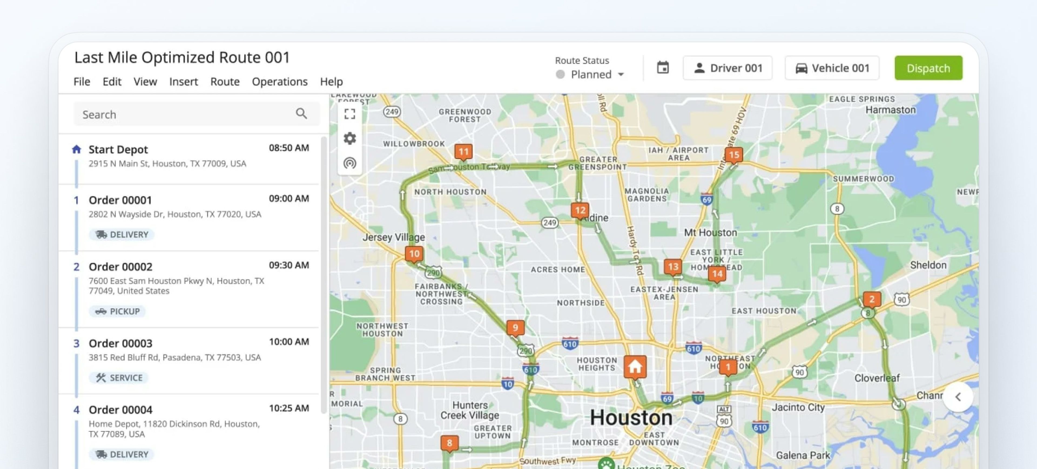Viewport: 1037px width, 469px height.
Task: Open map settings gear icon
Action: tap(349, 139)
